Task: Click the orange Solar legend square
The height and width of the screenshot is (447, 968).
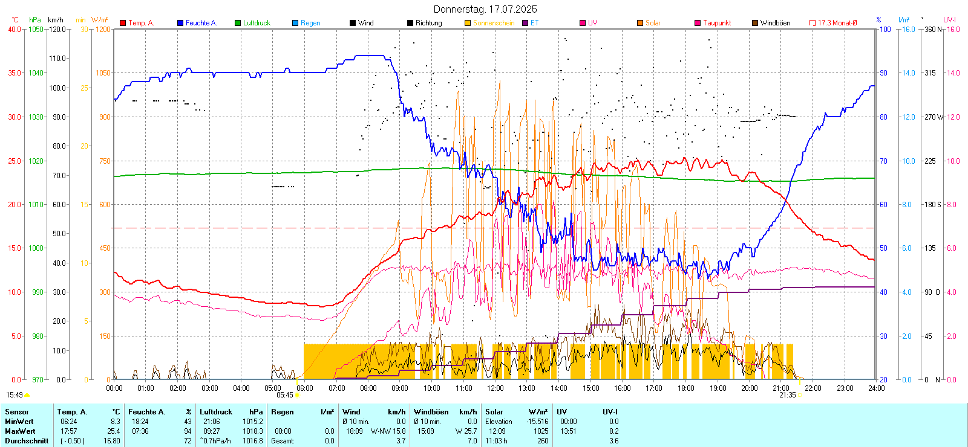Action: tap(640, 23)
